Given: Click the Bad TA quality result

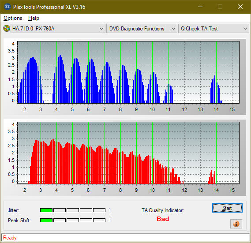Looking at the screenshot, I should click(x=163, y=219).
